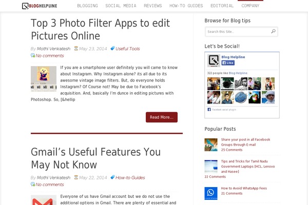The image size is (308, 205).
Task: Click the WhatsApp icon thumbnail
Action: (x=211, y=193)
